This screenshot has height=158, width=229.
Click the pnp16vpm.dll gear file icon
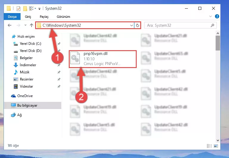tap(75, 58)
